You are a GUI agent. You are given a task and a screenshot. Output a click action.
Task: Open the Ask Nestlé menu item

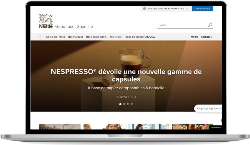(115, 37)
